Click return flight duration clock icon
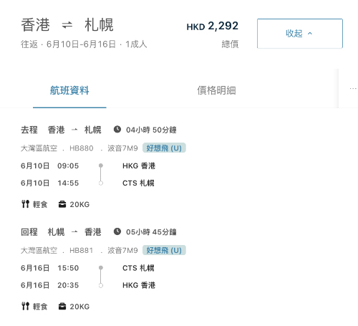The height and width of the screenshot is (326, 358). pyautogui.click(x=117, y=231)
